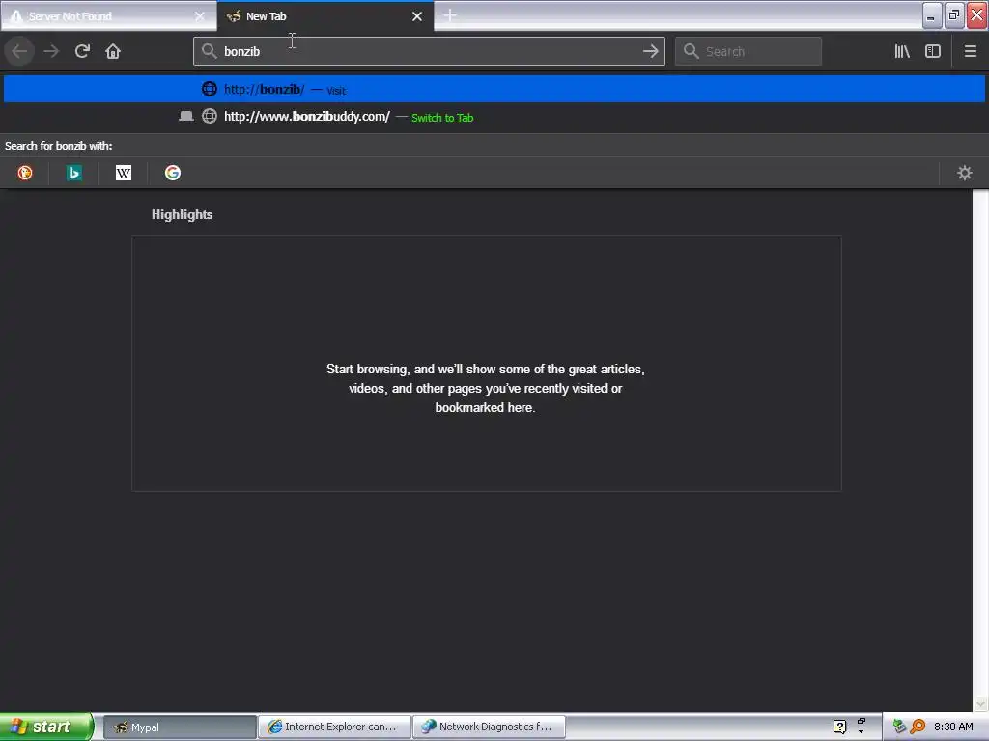Toggle the sidebar view
Viewport: 989px width, 741px height.
click(x=933, y=51)
